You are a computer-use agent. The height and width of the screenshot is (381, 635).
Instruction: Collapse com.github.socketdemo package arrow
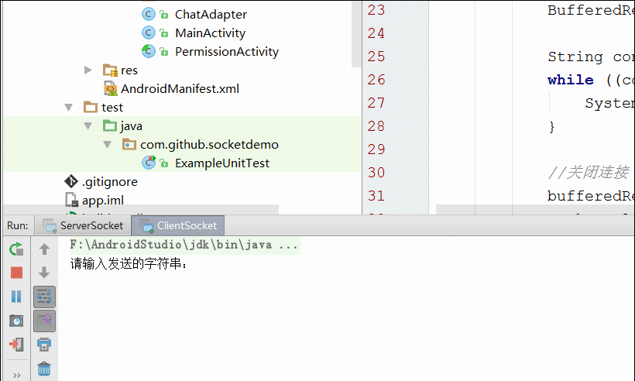click(107, 145)
